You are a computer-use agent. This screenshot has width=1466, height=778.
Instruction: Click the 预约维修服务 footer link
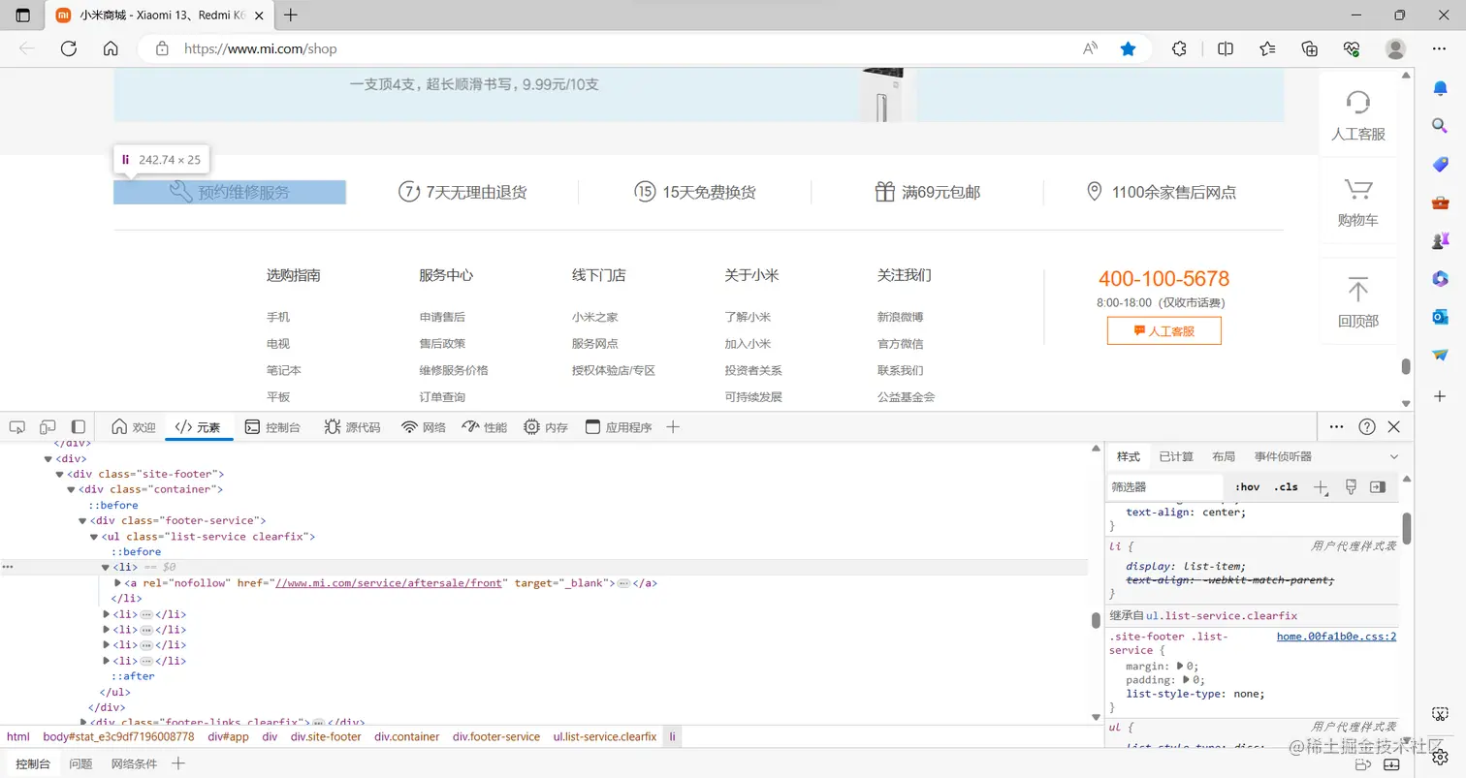coord(230,192)
